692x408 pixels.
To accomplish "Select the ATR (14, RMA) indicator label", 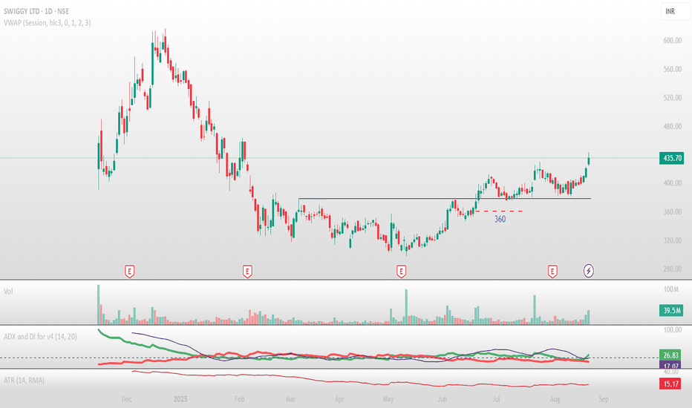I will click(24, 380).
